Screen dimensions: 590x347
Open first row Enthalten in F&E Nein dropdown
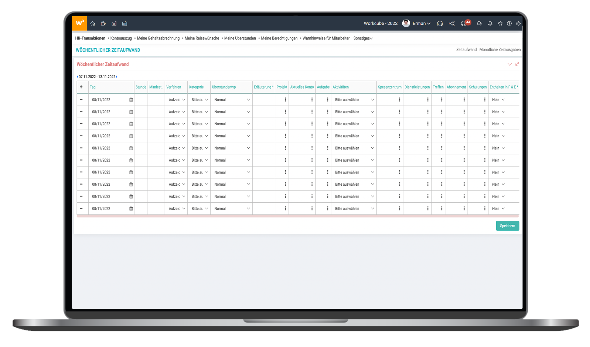pyautogui.click(x=498, y=100)
